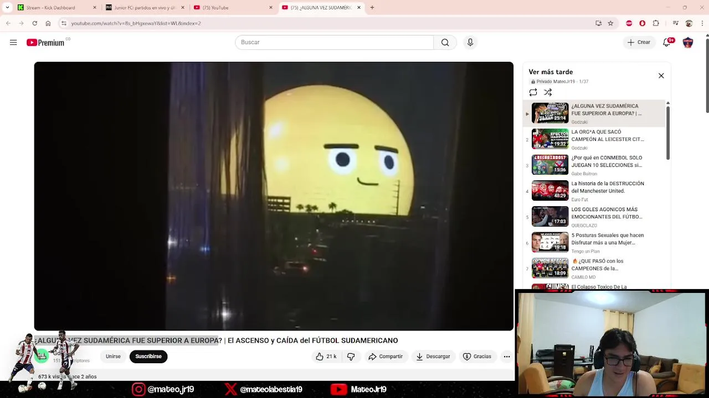709x398 pixels.
Task: Open the Chrome three-dot menu
Action: tap(702, 23)
